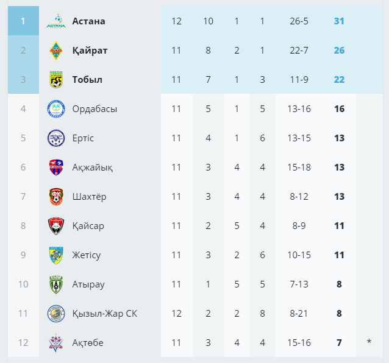Image resolution: width=389 pixels, height=363 pixels.
Task: Click the Тобыл club logo
Action: pyautogui.click(x=56, y=80)
